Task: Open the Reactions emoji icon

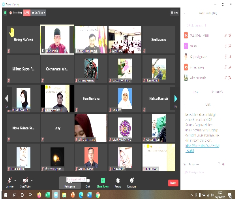Action: pyautogui.click(x=132, y=180)
